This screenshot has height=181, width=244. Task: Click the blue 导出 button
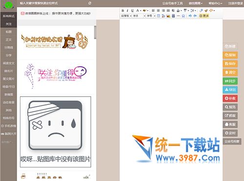coord(230,90)
